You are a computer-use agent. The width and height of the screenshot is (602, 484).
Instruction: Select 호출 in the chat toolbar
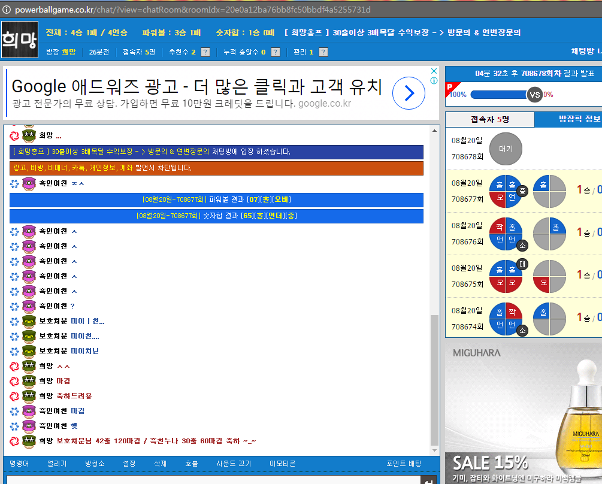[x=192, y=464]
